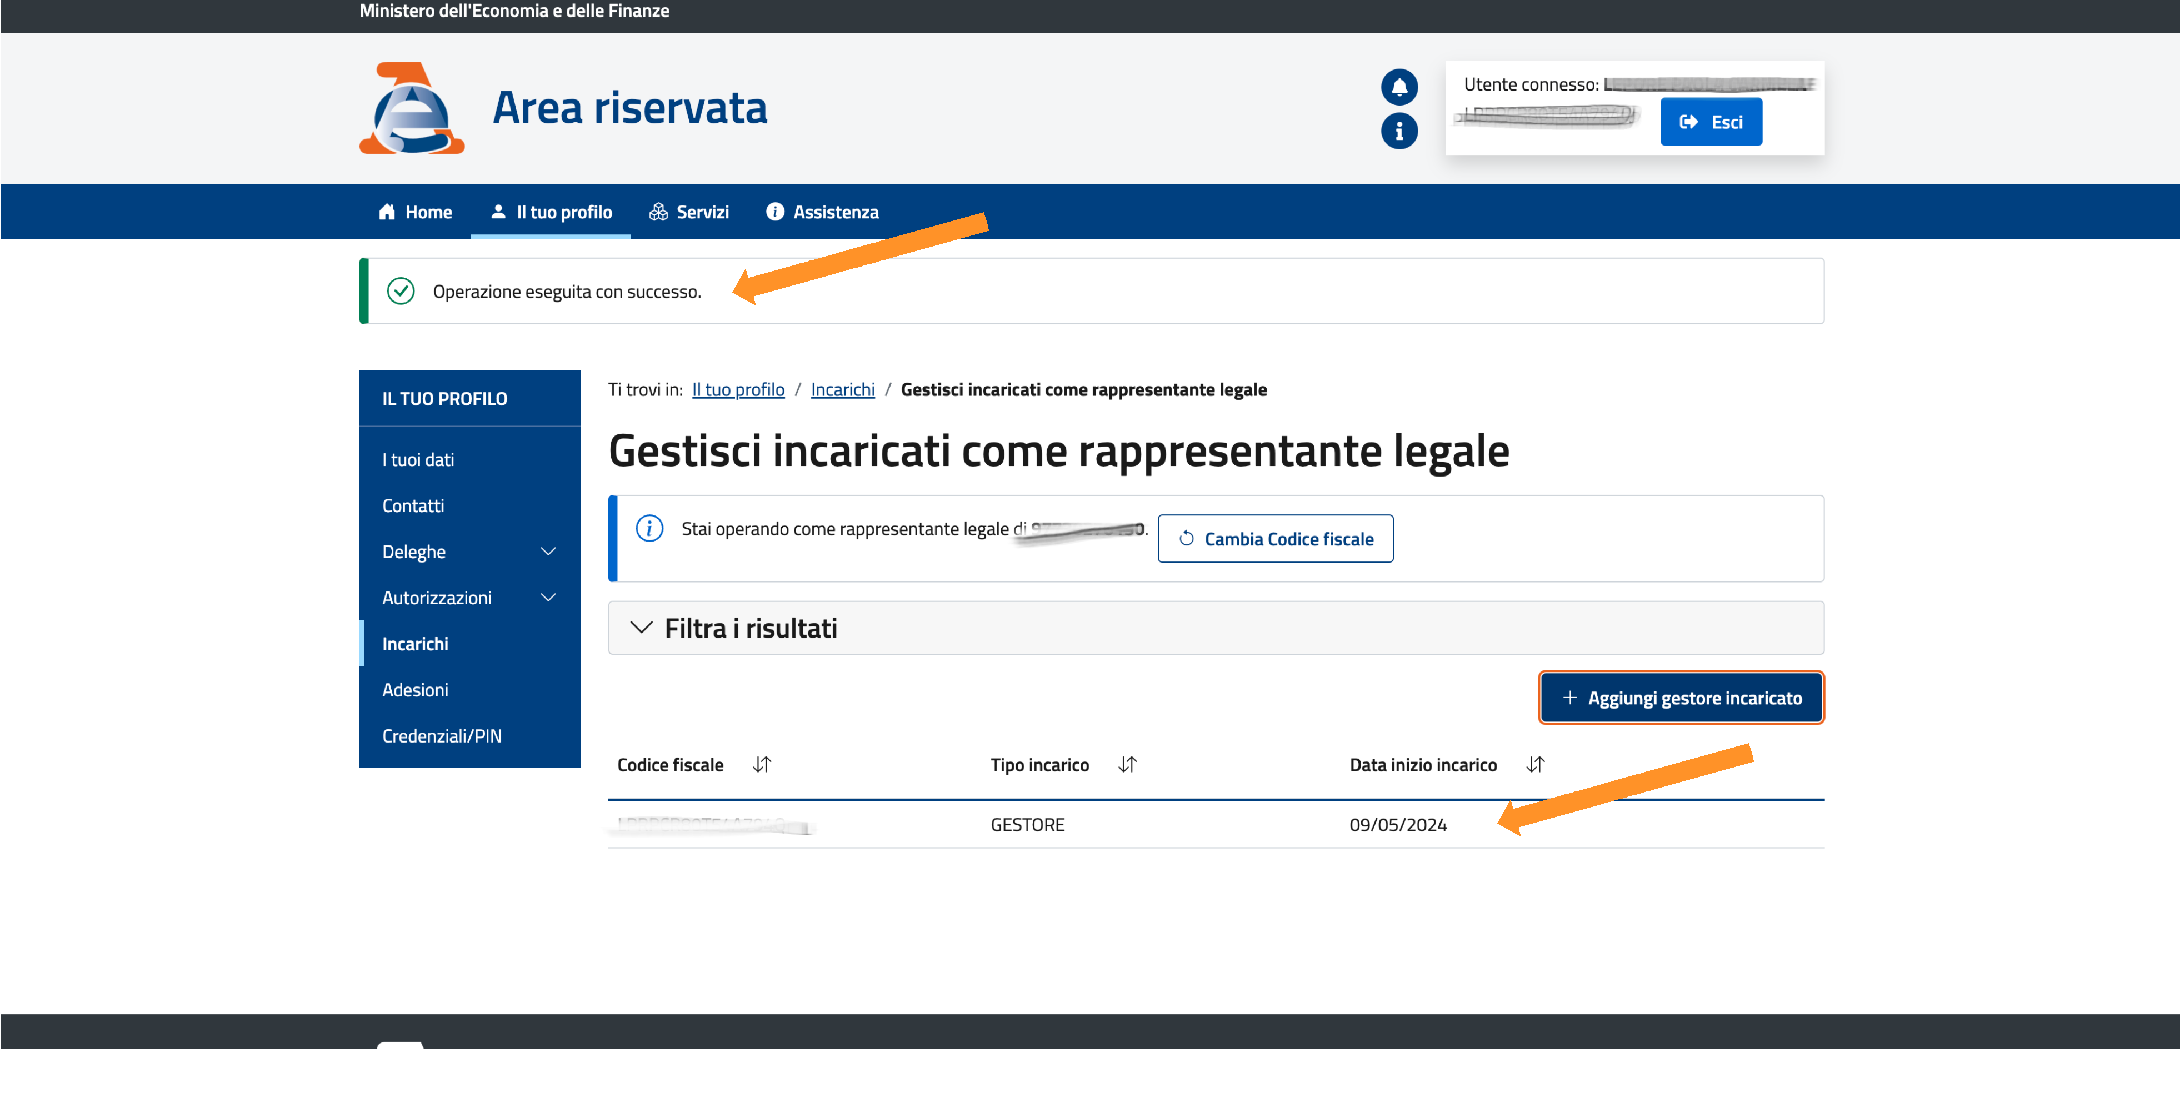2180x1113 pixels.
Task: Select the GESTORE table row
Action: click(x=1027, y=825)
